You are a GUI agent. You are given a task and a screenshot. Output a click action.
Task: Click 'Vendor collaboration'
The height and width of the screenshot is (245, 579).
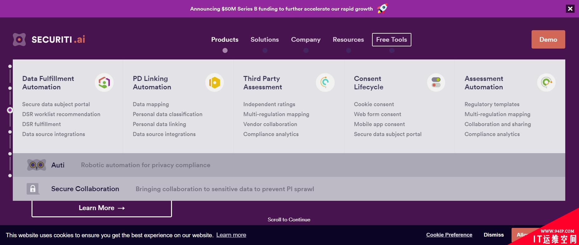click(x=270, y=124)
